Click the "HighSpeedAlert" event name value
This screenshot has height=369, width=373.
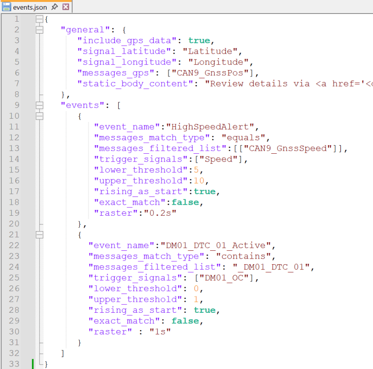coord(210,127)
